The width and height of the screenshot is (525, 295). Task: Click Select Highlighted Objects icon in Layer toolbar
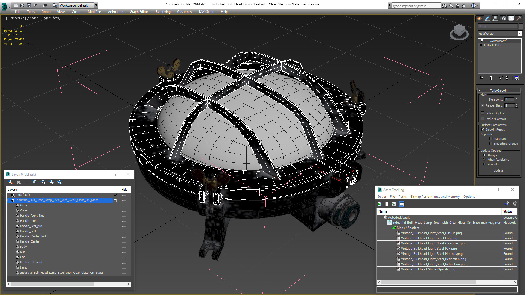click(35, 182)
